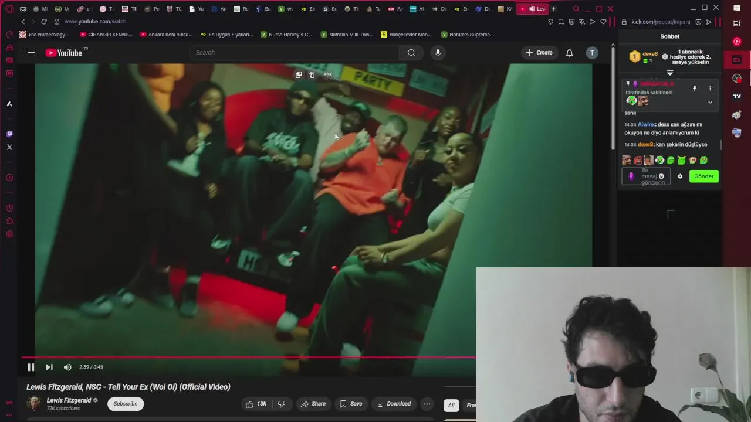The height and width of the screenshot is (422, 751).
Task: Open En Uygun Fiyatlari bookmark
Action: pyautogui.click(x=226, y=35)
